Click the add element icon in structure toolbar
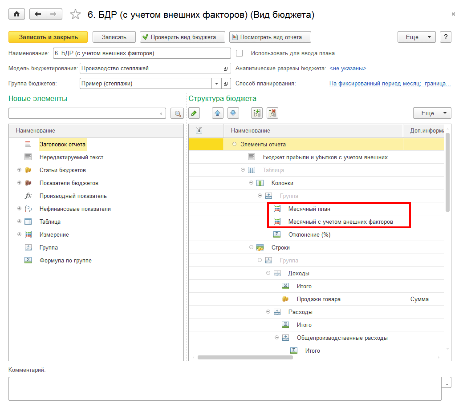This screenshot has width=463, height=407. click(x=257, y=113)
